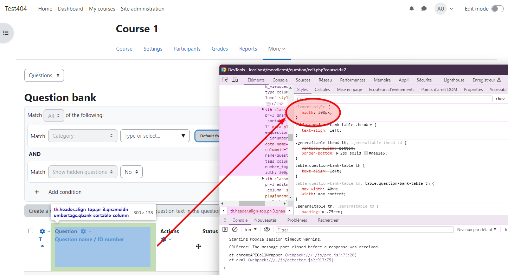Go to Dashboard in top navigation
This screenshot has height=275, width=508.
point(71,9)
